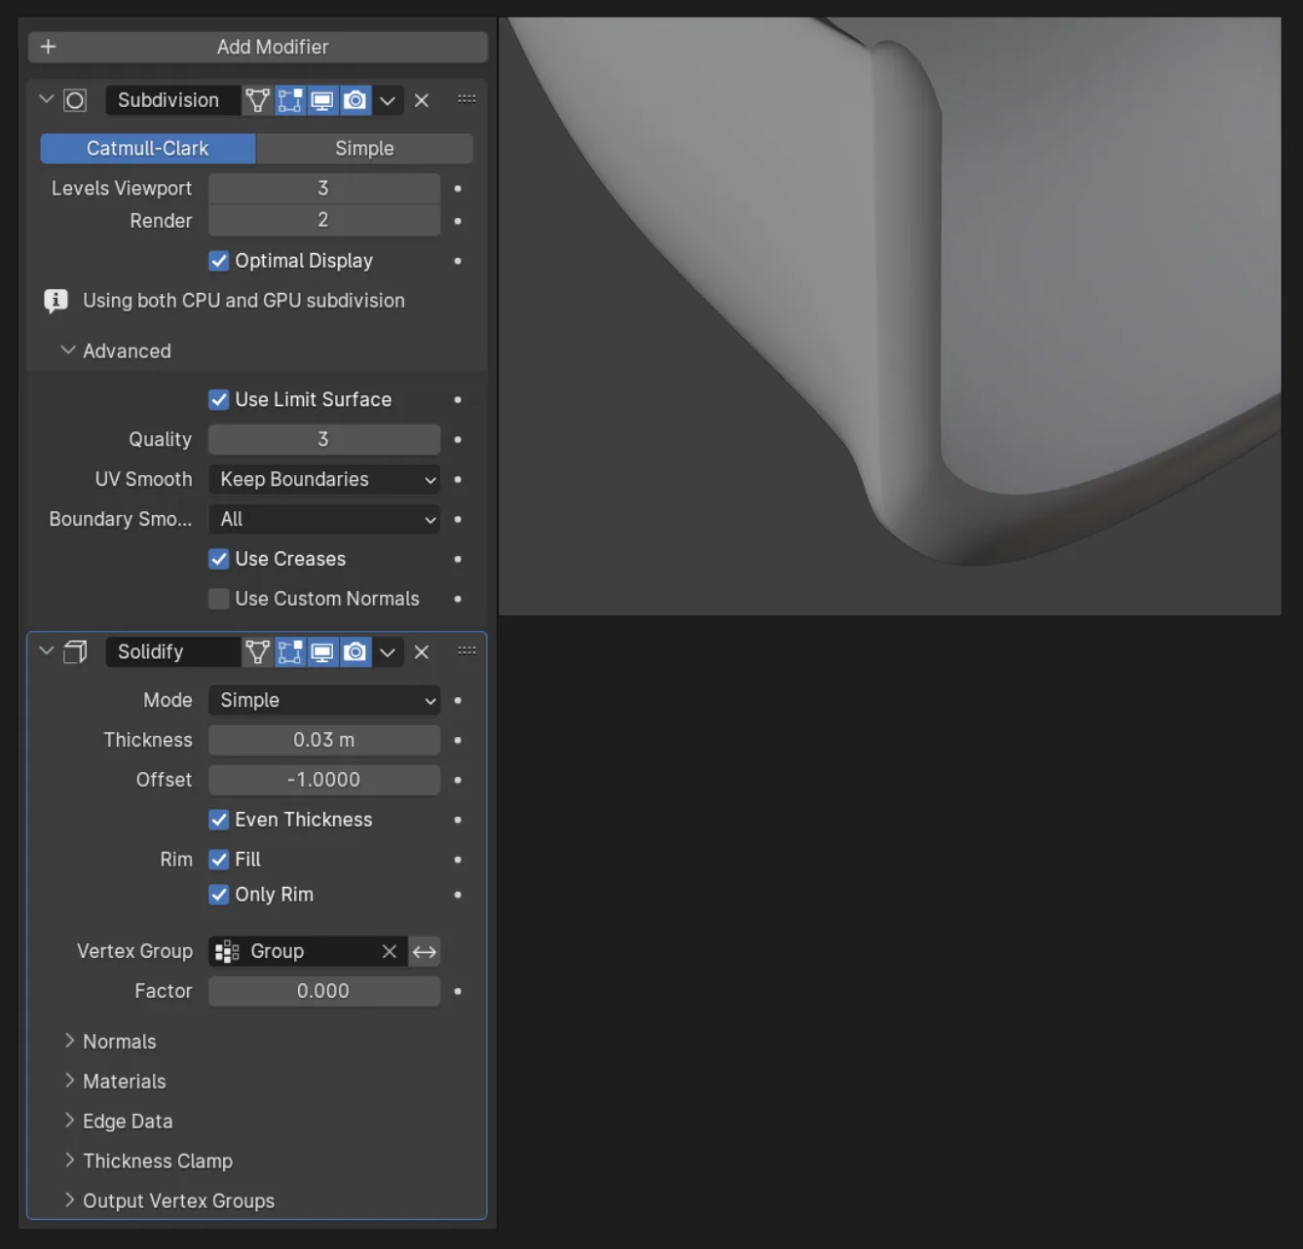Open the Subdivision modifier options dropdown arrow

tap(388, 100)
